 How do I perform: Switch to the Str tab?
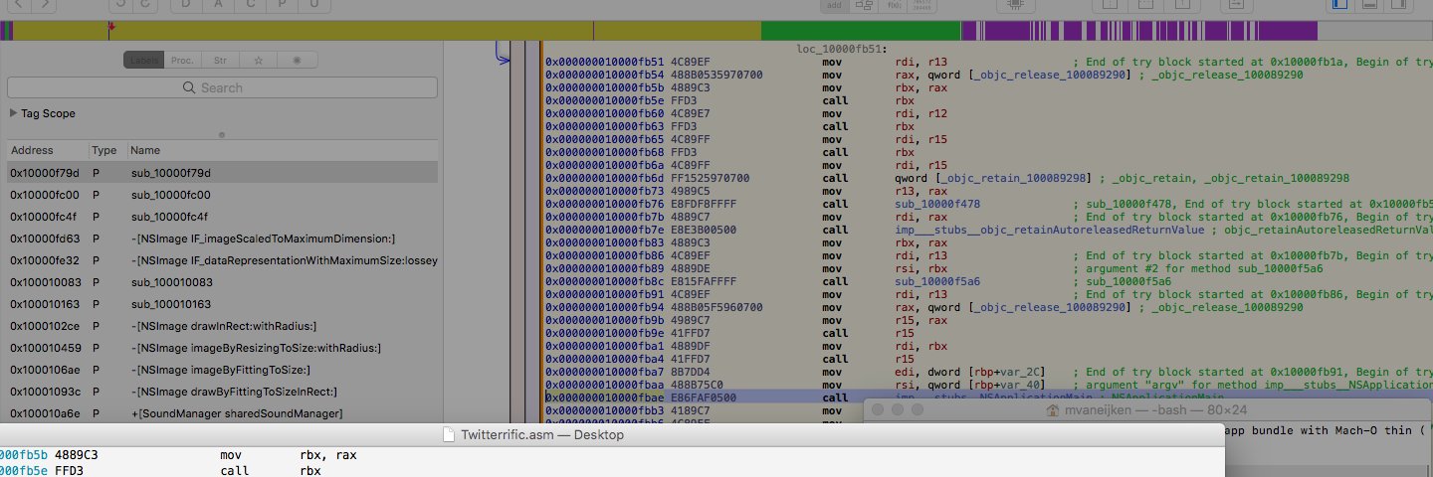[220, 60]
